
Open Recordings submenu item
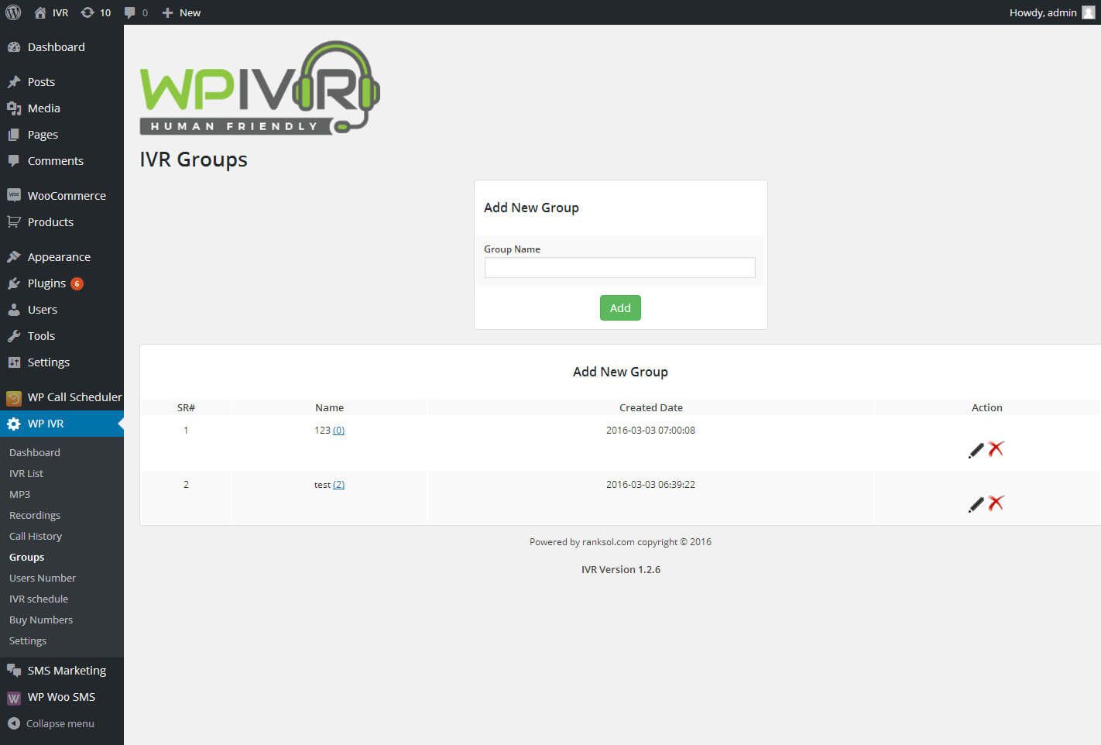(x=35, y=515)
